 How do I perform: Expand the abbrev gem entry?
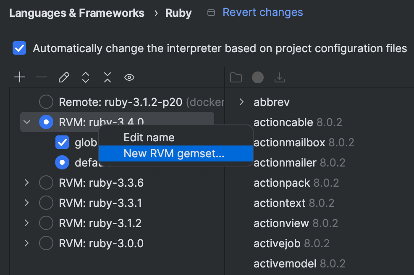pyautogui.click(x=241, y=102)
